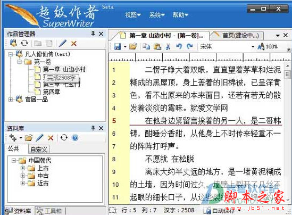
Task: Redo the last undone edit
Action: (190, 46)
